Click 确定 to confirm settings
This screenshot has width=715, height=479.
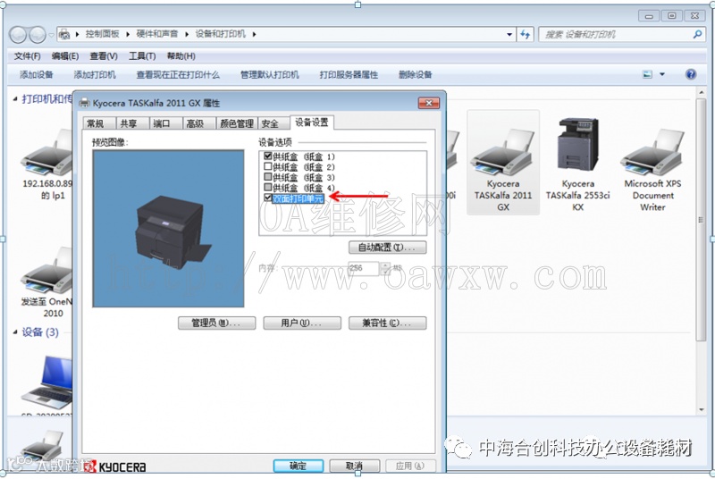299,466
